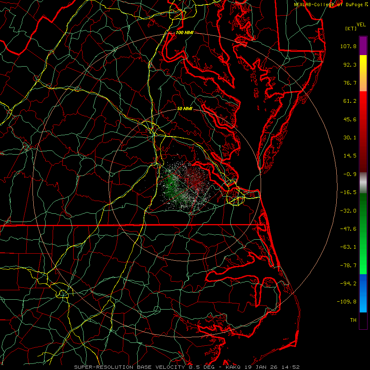Viewport: 370px width, 370px height.
Task: Click the 107.8 legend value
Action: (x=348, y=46)
